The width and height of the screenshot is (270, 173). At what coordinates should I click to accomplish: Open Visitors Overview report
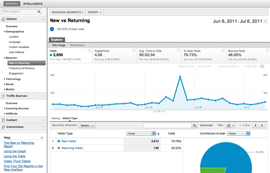tap(12, 26)
